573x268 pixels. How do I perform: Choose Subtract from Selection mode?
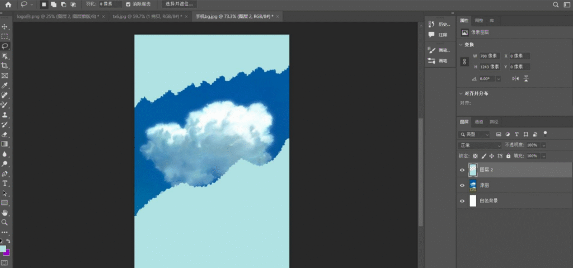click(64, 4)
